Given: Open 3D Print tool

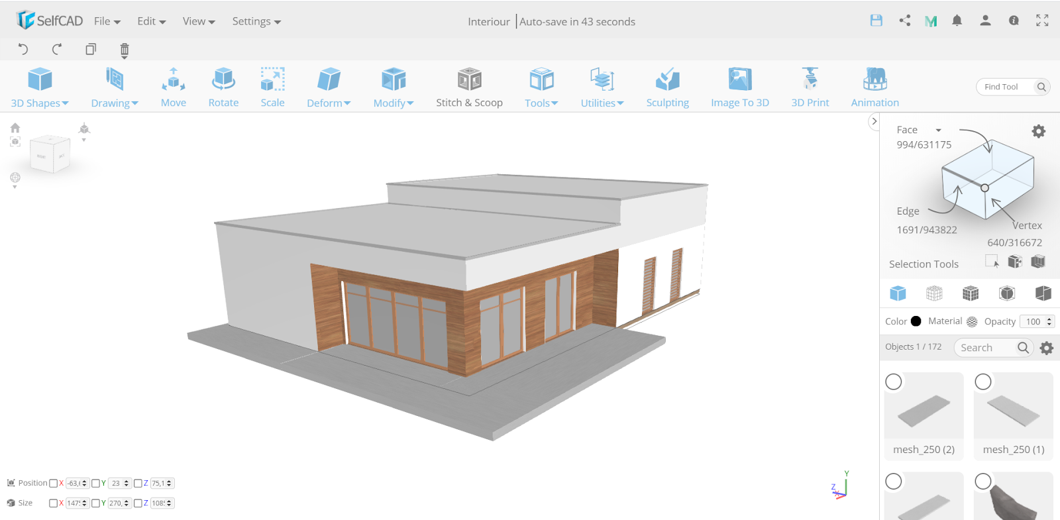Looking at the screenshot, I should (x=810, y=87).
